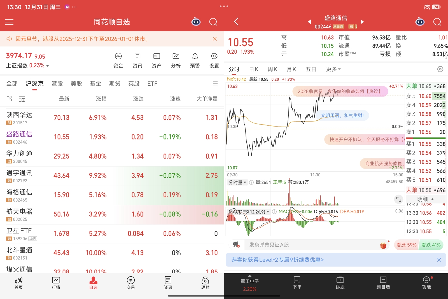
Task: Open 资金 capital flow icon
Action: click(x=118, y=60)
